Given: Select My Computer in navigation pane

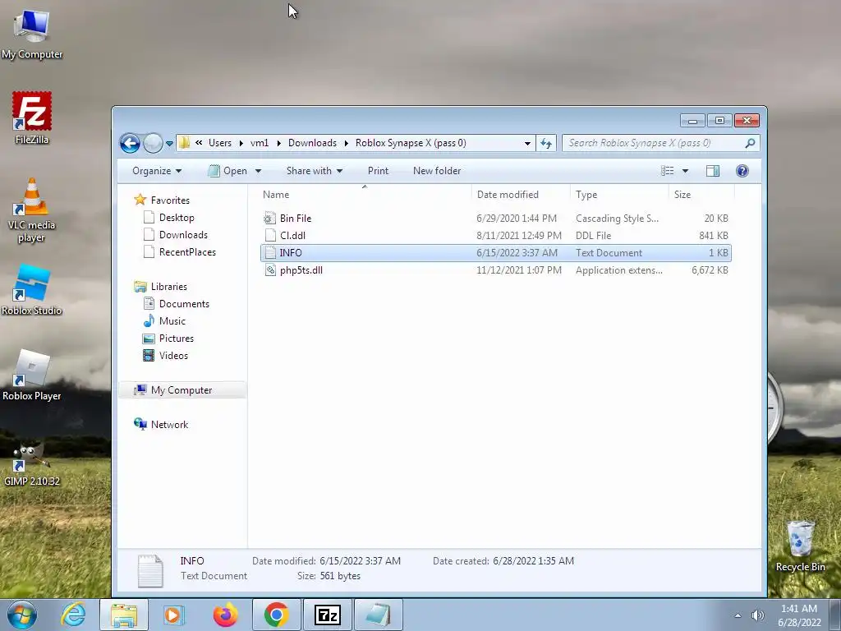Looking at the screenshot, I should [x=182, y=390].
